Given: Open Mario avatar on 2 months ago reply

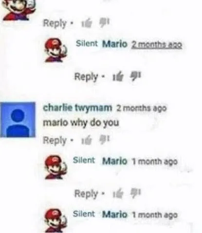Looking at the screenshot, I should point(56,50).
